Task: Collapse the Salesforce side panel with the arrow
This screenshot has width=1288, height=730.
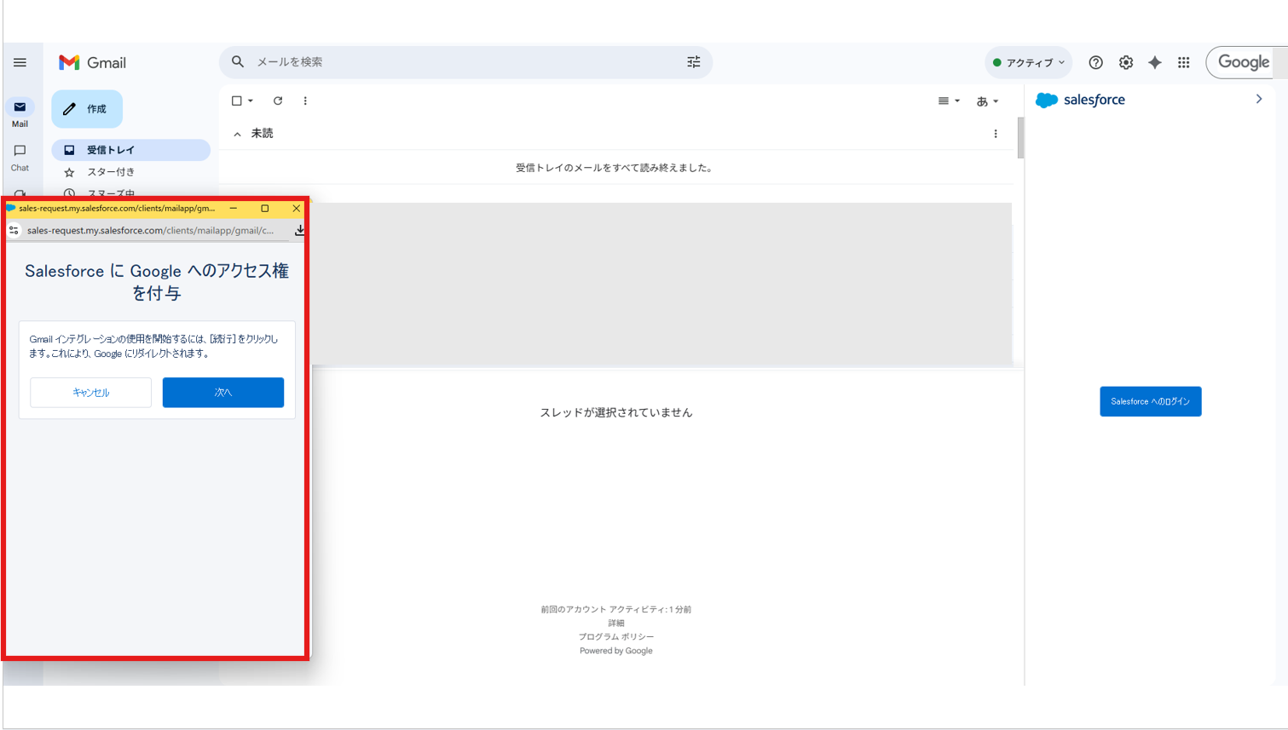Action: 1259,99
